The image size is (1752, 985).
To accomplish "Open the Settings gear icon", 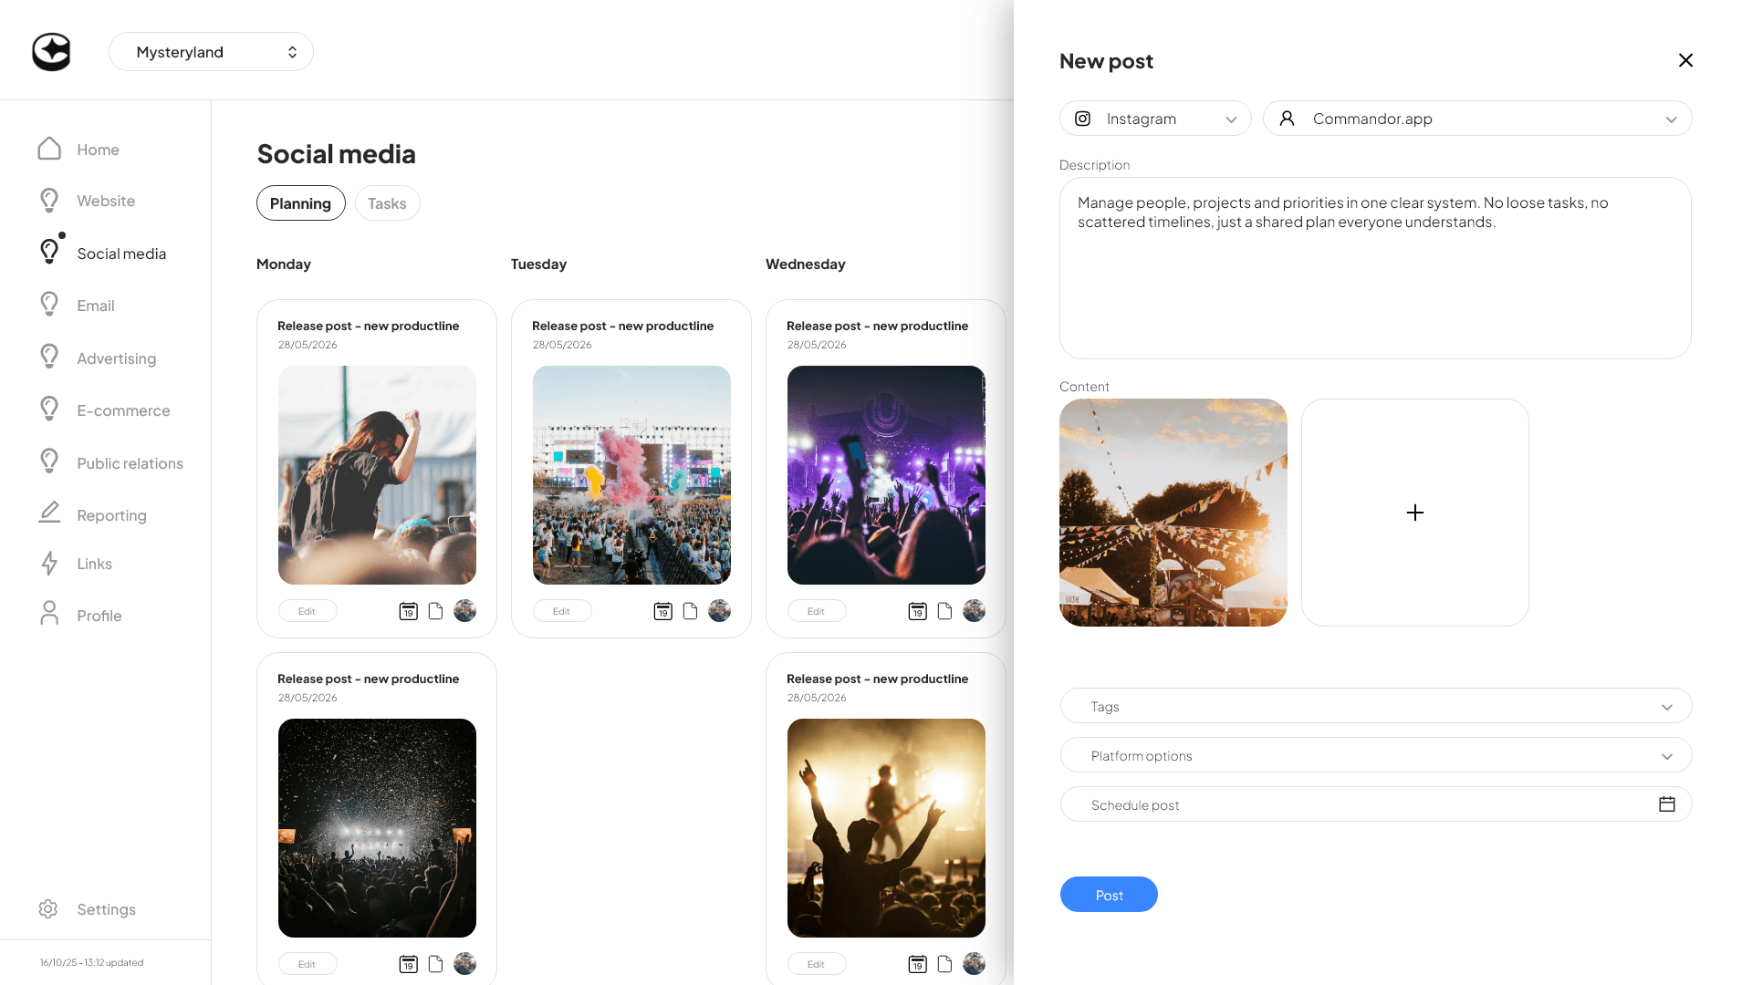I will (48, 908).
